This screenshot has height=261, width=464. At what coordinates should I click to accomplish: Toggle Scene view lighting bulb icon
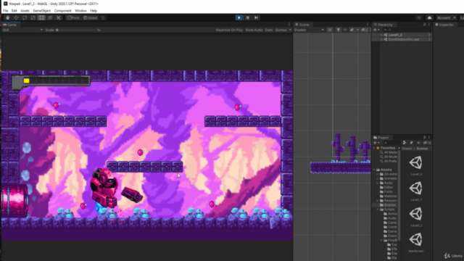coord(339,30)
